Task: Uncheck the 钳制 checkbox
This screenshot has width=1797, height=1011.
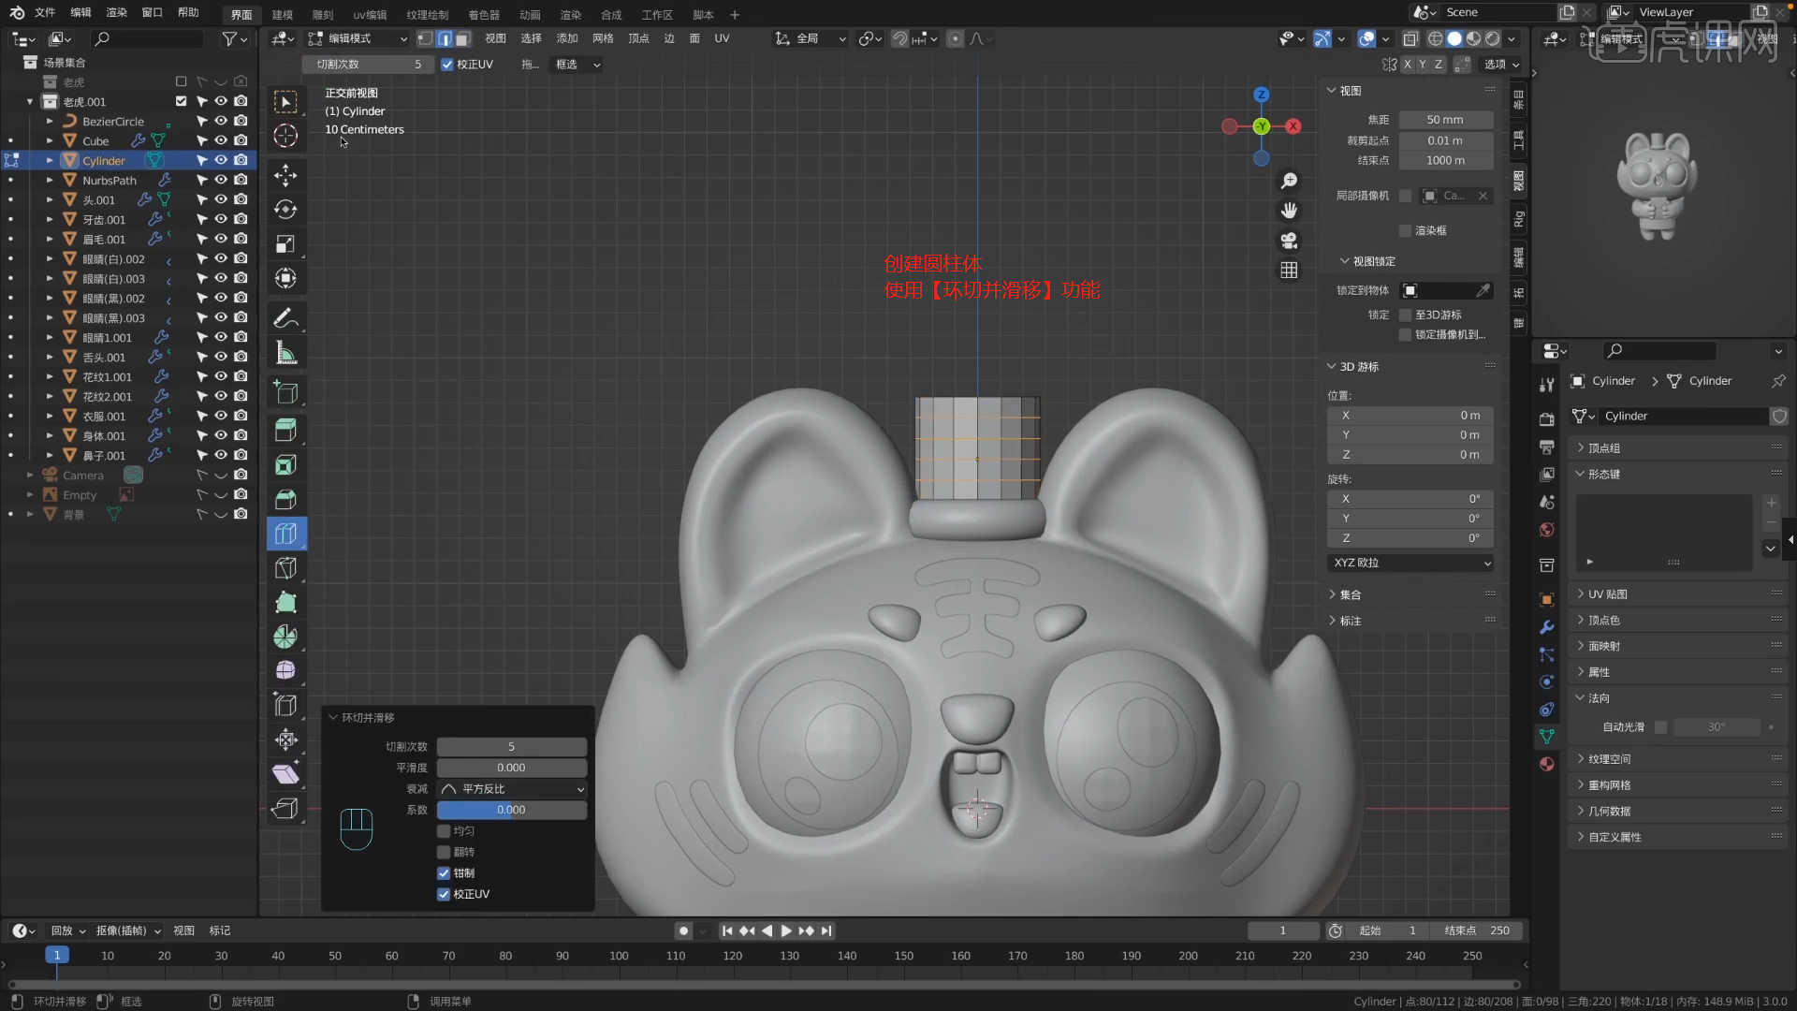Action: coord(444,873)
